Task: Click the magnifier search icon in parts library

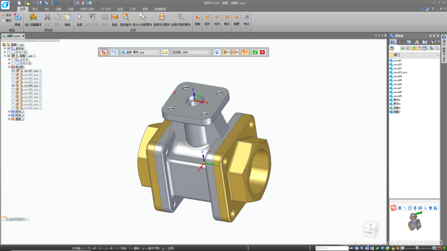Action: [x=437, y=48]
